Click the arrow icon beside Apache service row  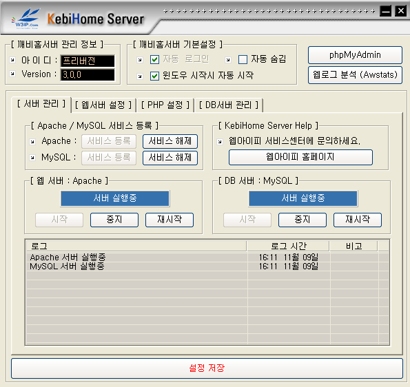32,142
